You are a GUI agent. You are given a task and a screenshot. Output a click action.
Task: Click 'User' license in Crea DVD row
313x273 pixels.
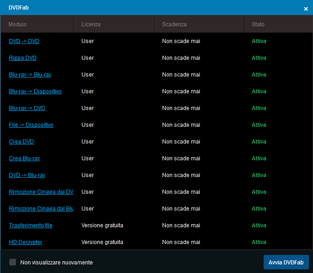(x=87, y=142)
